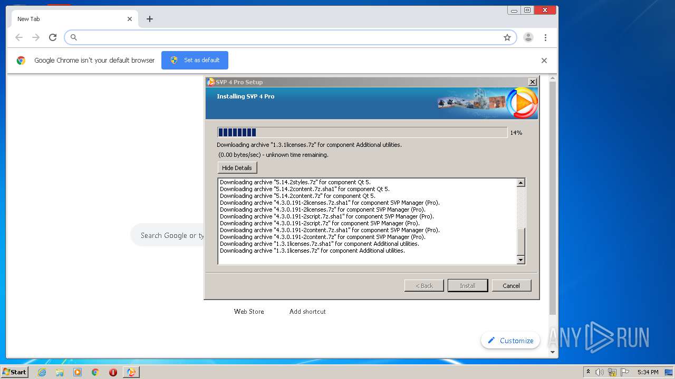Image resolution: width=675 pixels, height=379 pixels.
Task: Click the Chrome page scrollbar up arrow
Action: tap(553, 78)
